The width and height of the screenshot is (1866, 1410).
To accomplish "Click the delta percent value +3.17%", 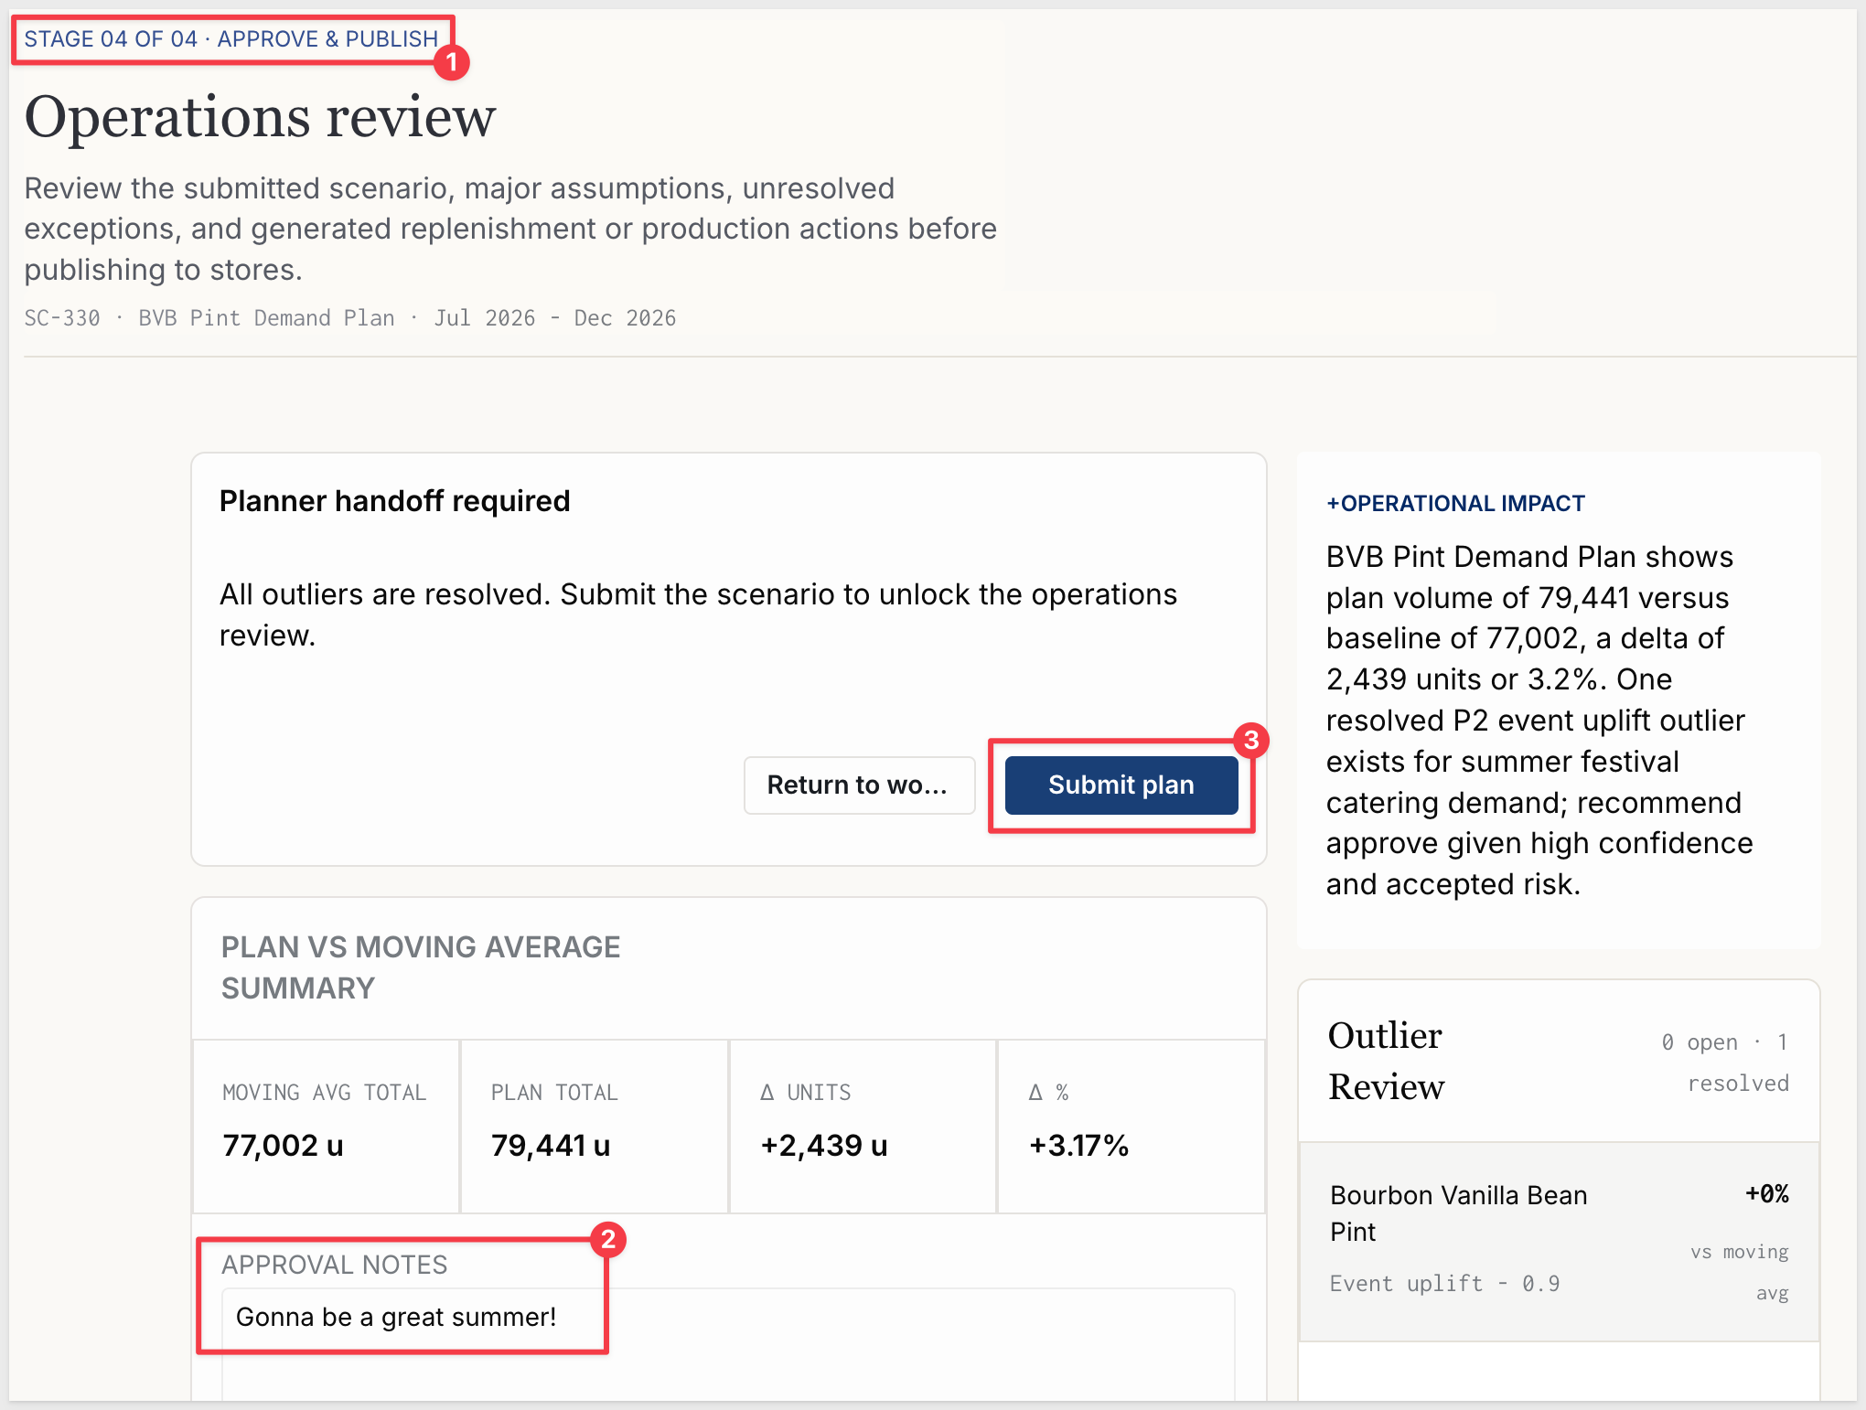I will pos(1079,1145).
